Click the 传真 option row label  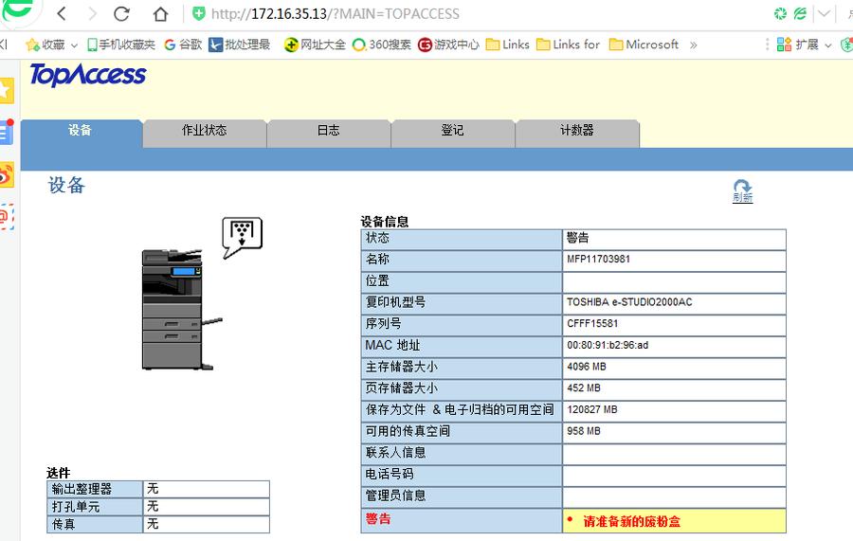tap(64, 524)
